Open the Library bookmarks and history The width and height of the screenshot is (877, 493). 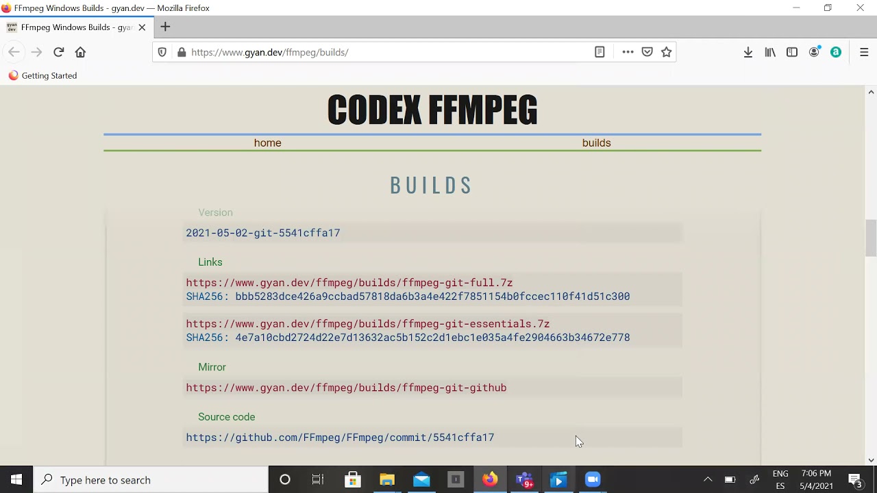(x=770, y=52)
